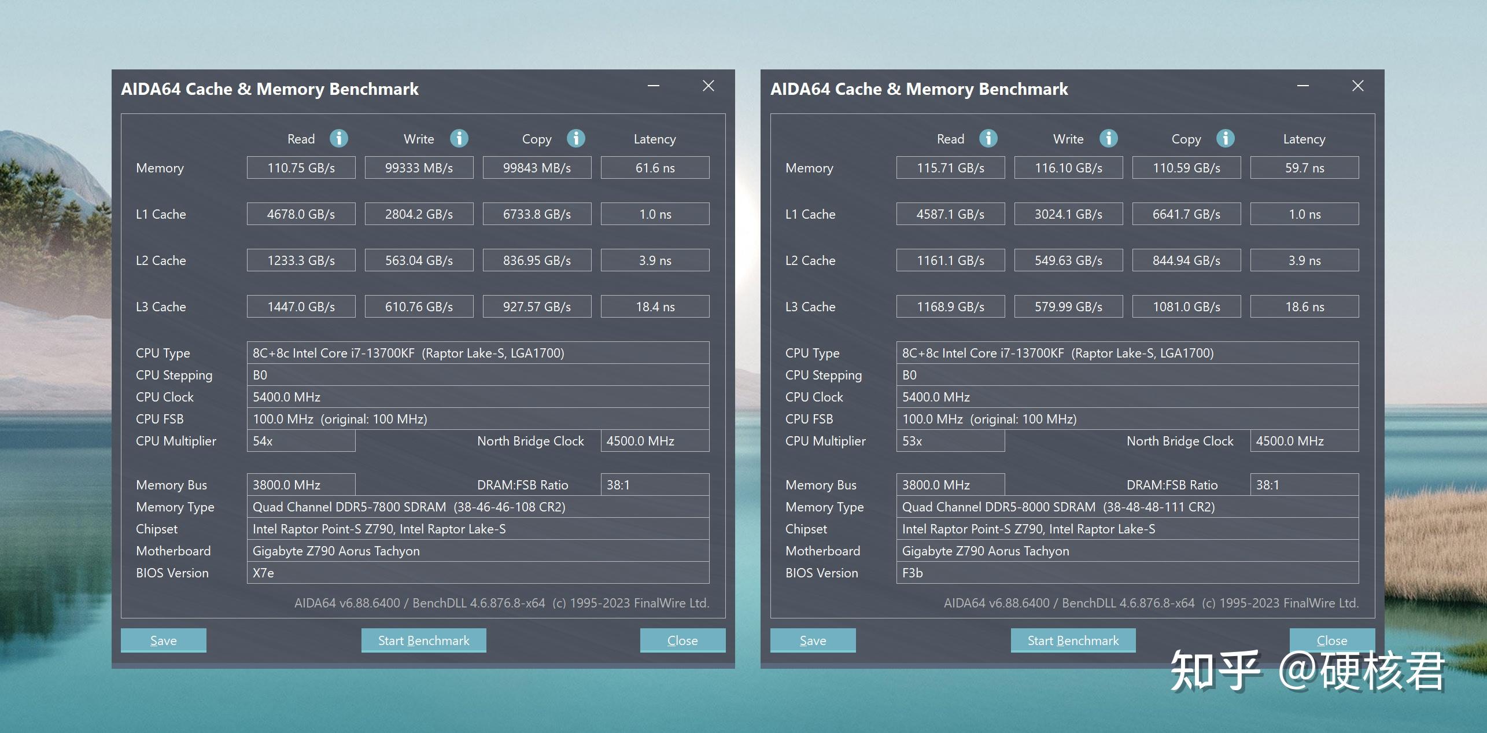Click Save in the left benchmark window
This screenshot has width=1487, height=733.
163,640
